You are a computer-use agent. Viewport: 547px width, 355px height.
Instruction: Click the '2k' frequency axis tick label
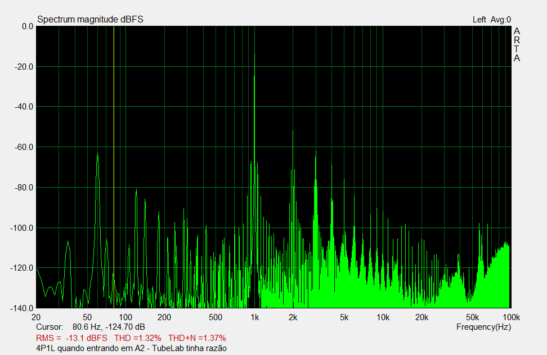(x=293, y=317)
